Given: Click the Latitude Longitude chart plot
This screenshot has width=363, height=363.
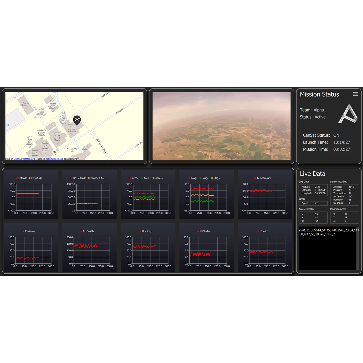Looking at the screenshot, I should click(34, 197).
